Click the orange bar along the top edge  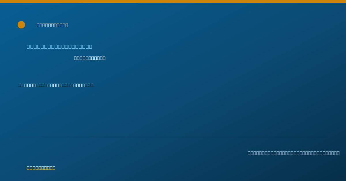pos(173,1)
